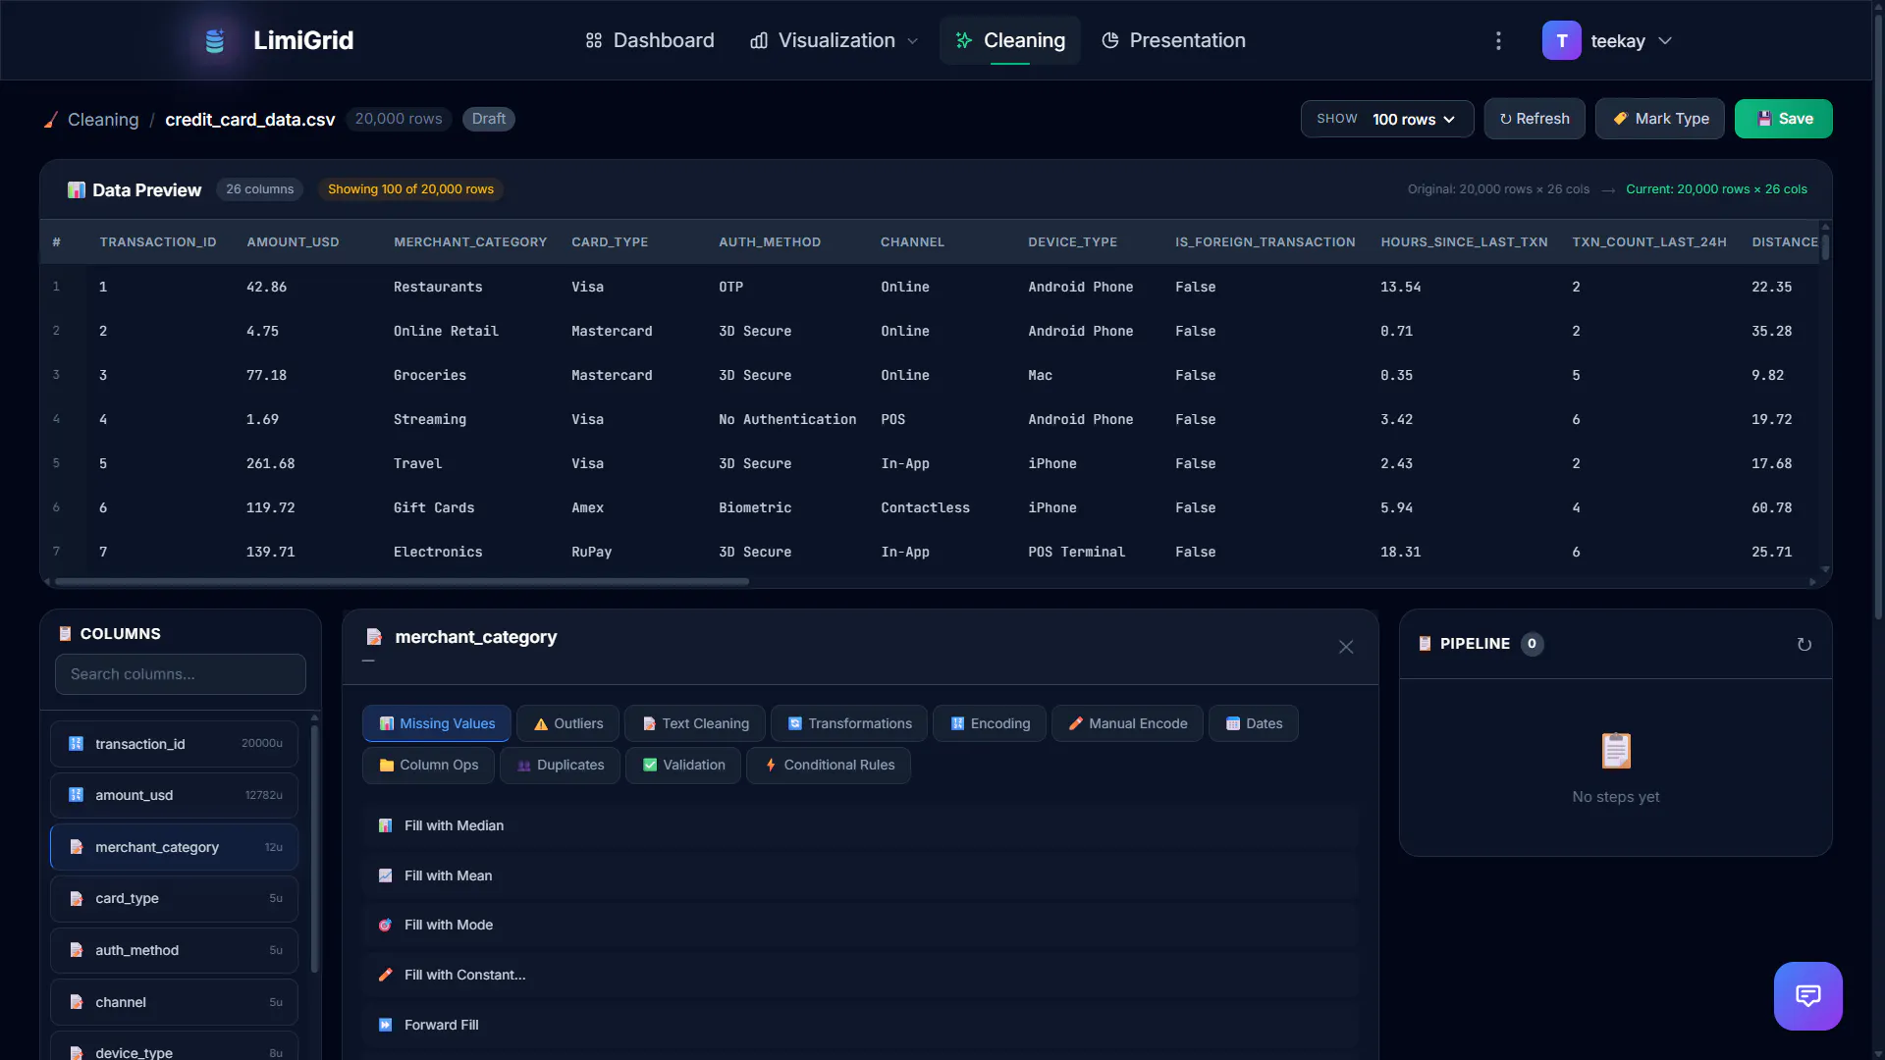Viewport: 1885px width, 1060px height.
Task: Click the Cleaning breadcrumb link
Action: [103, 120]
